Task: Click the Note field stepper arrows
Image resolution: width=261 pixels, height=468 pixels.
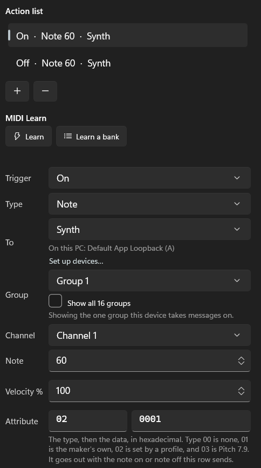Action: point(242,360)
